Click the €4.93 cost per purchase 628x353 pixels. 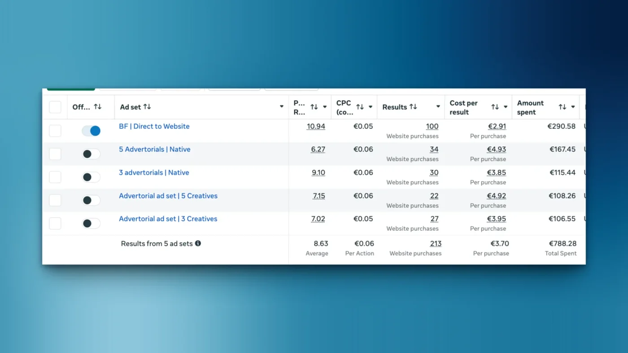(497, 149)
